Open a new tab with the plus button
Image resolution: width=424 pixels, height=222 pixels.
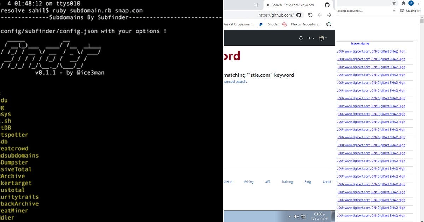pyautogui.click(x=257, y=5)
